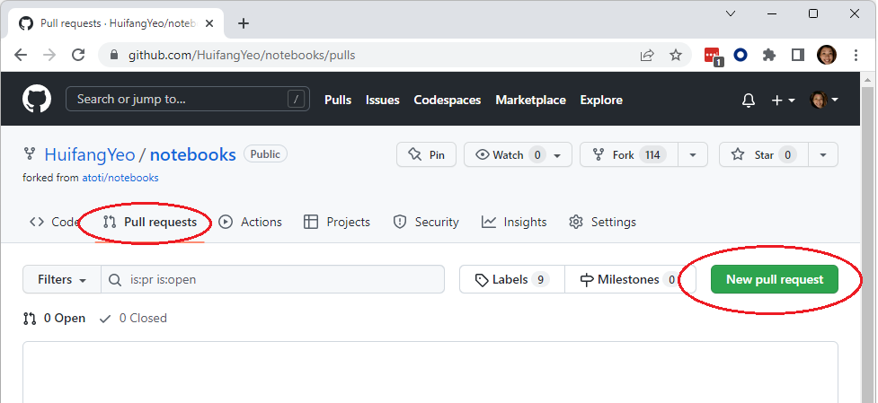Switch to the Security tab

(x=426, y=222)
